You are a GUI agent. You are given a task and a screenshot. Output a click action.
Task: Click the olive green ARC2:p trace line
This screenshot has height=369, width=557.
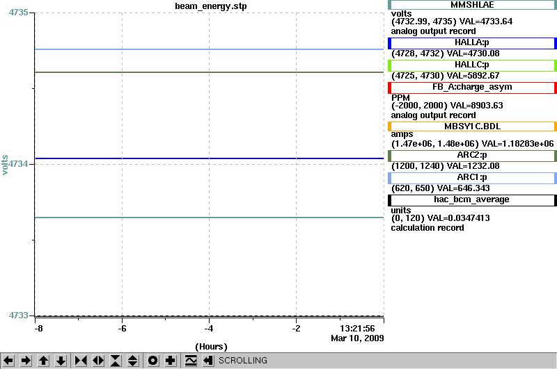[x=209, y=72]
